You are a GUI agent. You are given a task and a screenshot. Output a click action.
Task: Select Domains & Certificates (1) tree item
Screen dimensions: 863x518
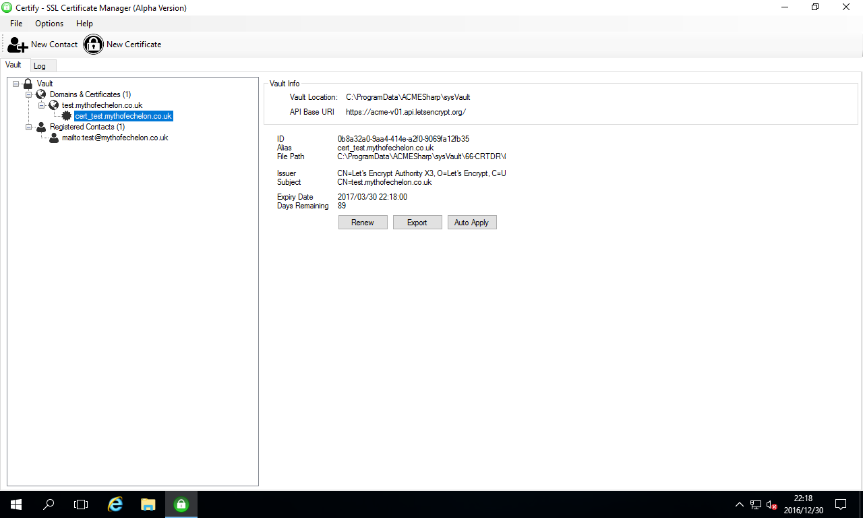pyautogui.click(x=90, y=94)
